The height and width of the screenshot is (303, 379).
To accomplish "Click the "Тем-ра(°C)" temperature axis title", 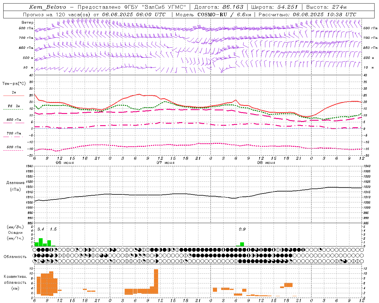I will [14, 84].
